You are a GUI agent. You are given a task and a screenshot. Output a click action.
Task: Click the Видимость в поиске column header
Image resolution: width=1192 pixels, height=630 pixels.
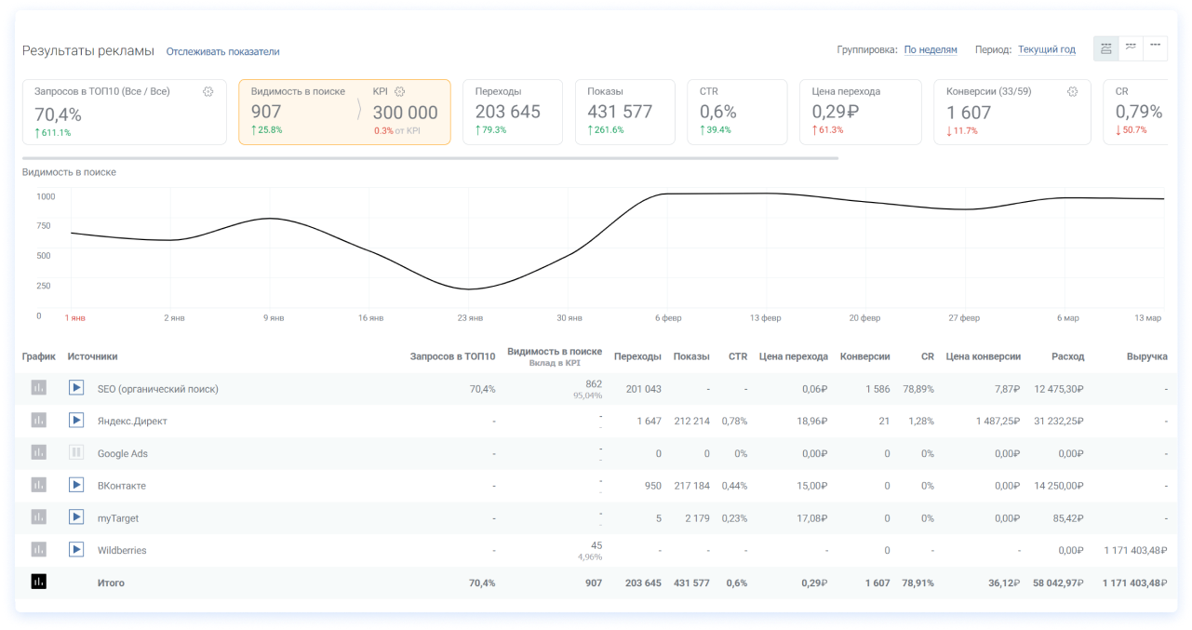click(x=555, y=352)
